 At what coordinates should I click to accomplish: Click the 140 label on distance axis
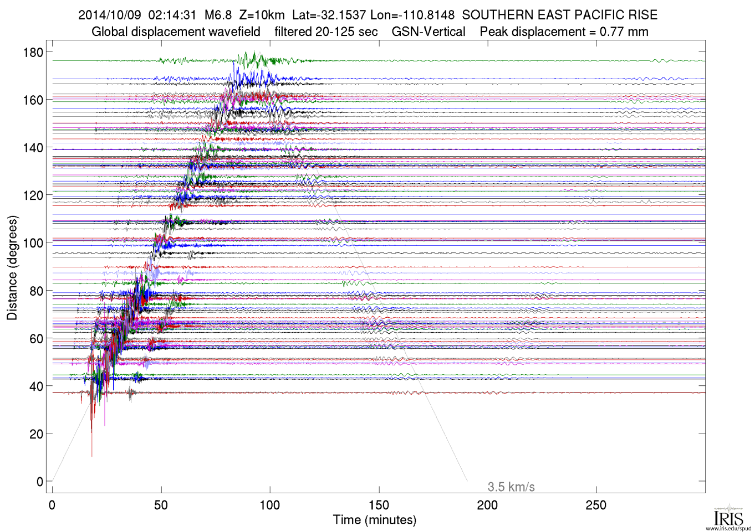[x=33, y=148]
